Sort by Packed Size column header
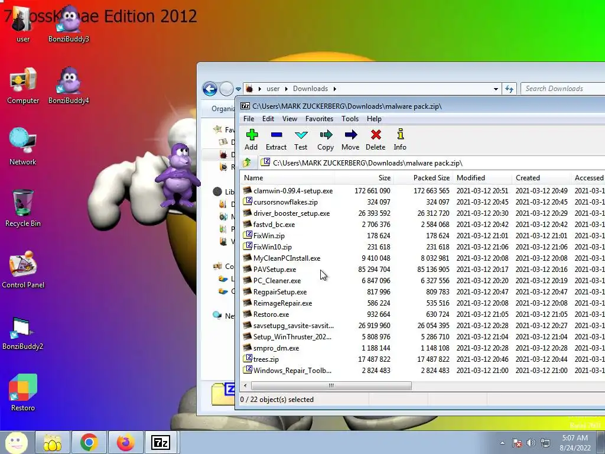Image resolution: width=605 pixels, height=454 pixels. click(423, 178)
